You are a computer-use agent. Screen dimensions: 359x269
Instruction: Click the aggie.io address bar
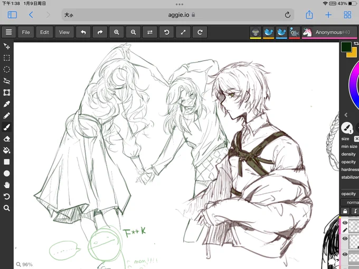[x=178, y=15]
